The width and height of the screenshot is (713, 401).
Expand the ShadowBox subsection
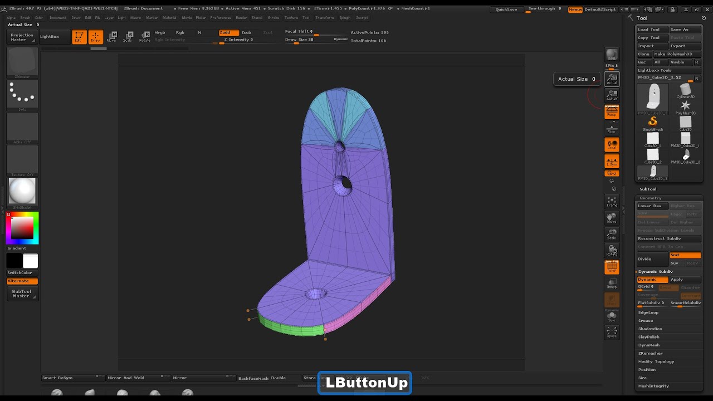pos(650,329)
